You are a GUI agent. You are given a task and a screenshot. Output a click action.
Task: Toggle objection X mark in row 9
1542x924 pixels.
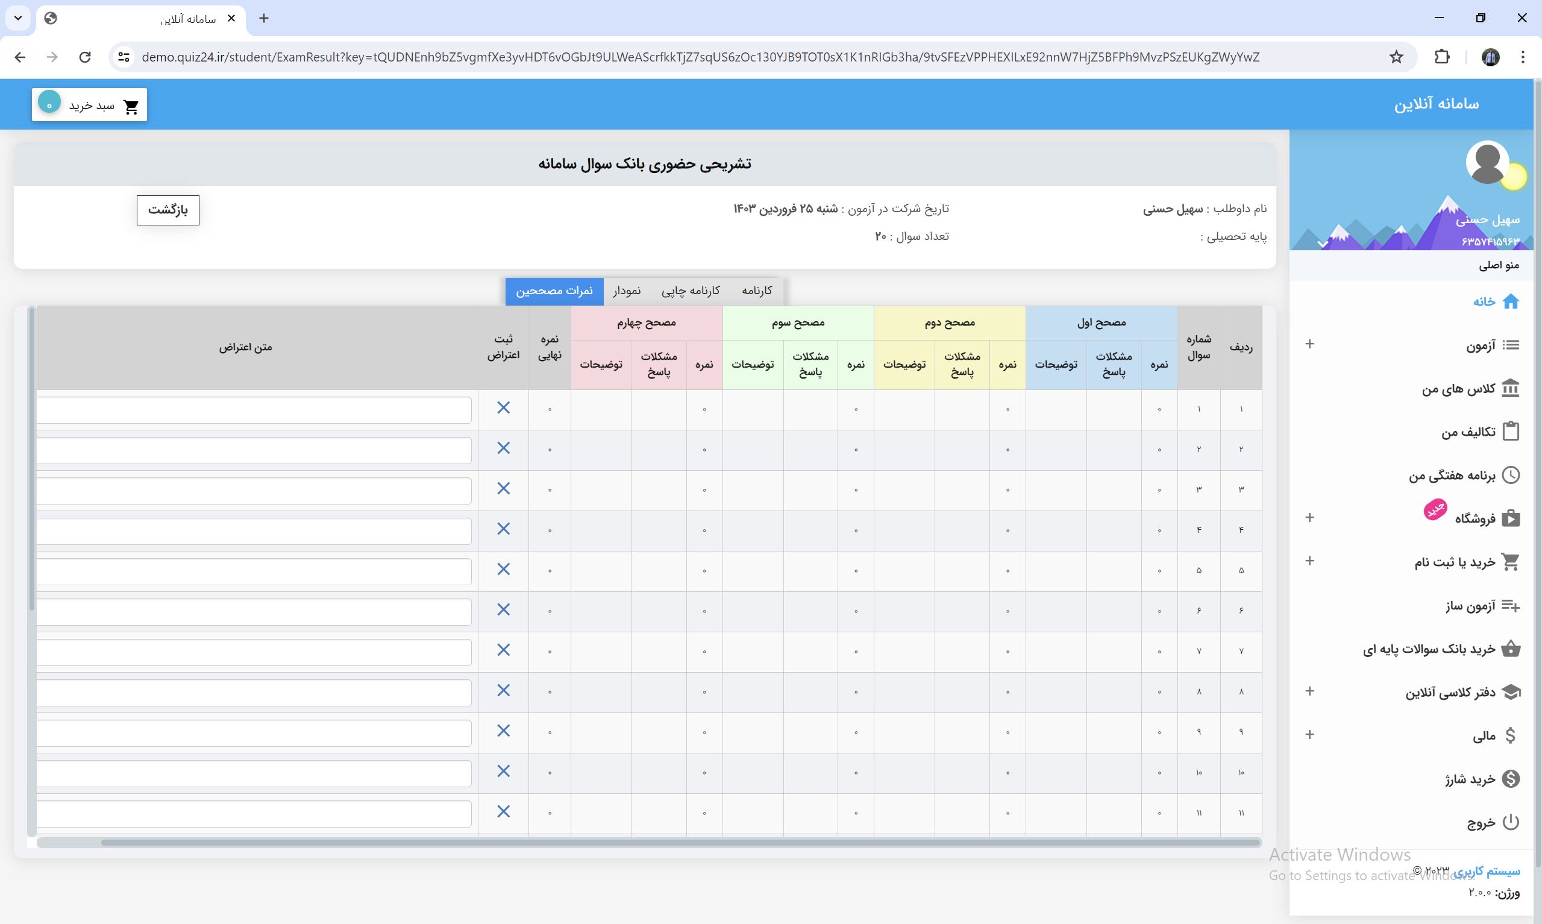pos(503,731)
